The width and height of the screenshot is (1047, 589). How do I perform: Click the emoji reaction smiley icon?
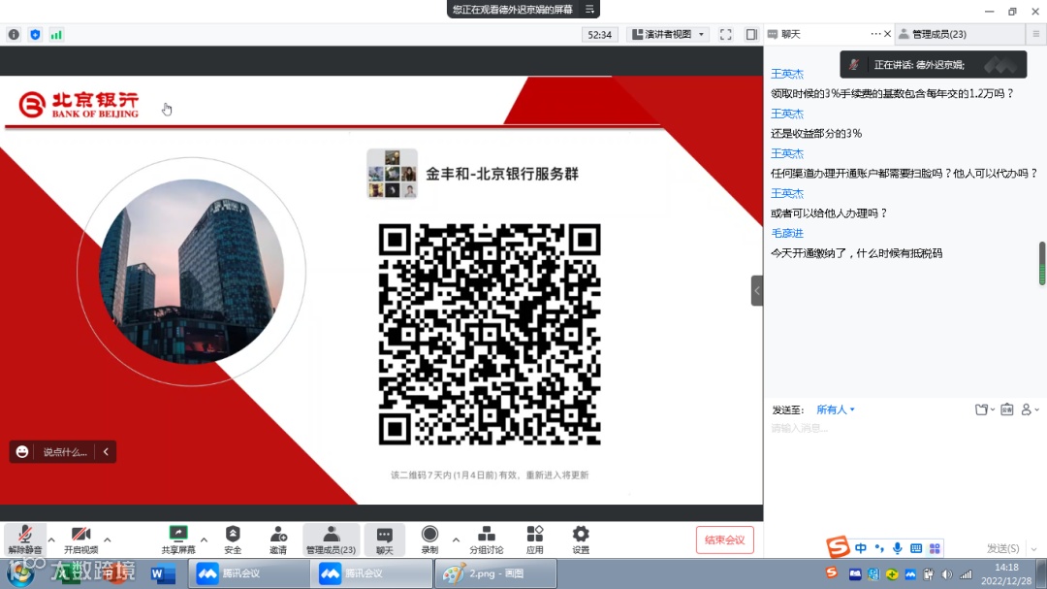tap(22, 452)
